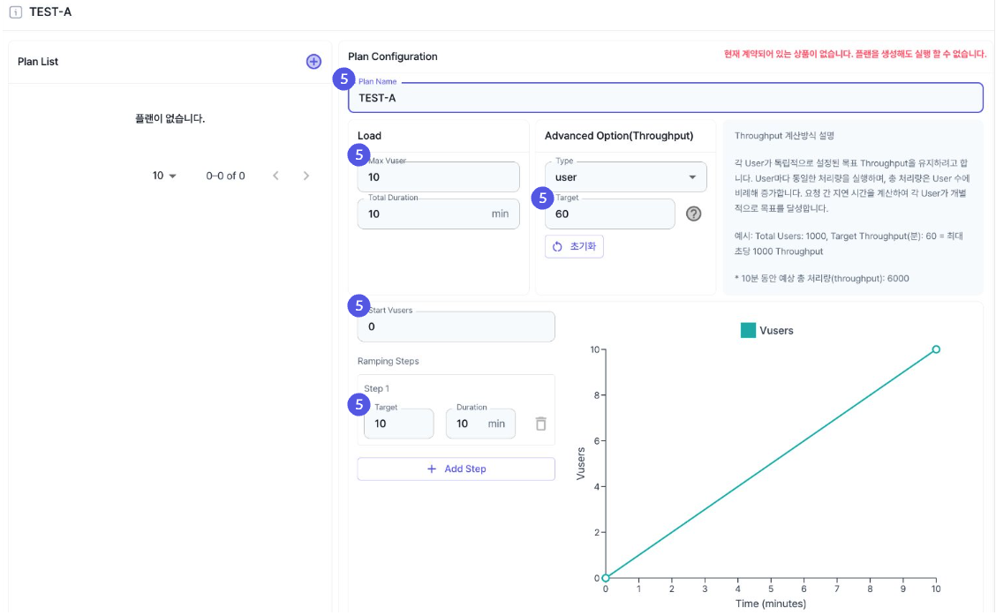Select the Max Vuser input field
The image size is (996, 615).
pos(438,177)
